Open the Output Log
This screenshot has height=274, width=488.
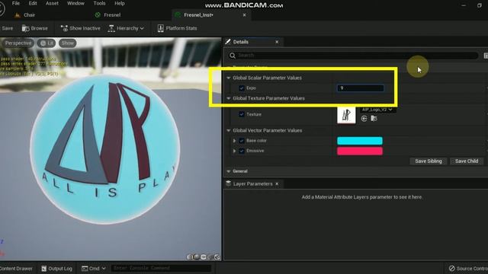click(x=56, y=269)
